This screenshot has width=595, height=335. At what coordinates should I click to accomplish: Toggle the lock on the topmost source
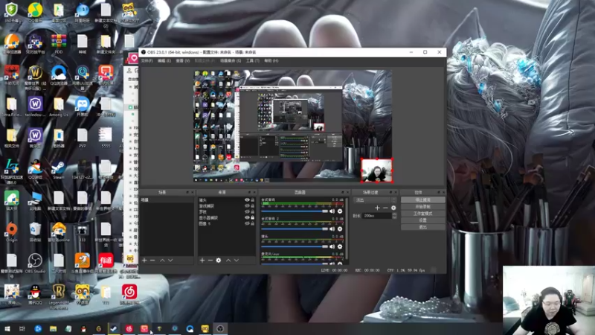coord(253,200)
